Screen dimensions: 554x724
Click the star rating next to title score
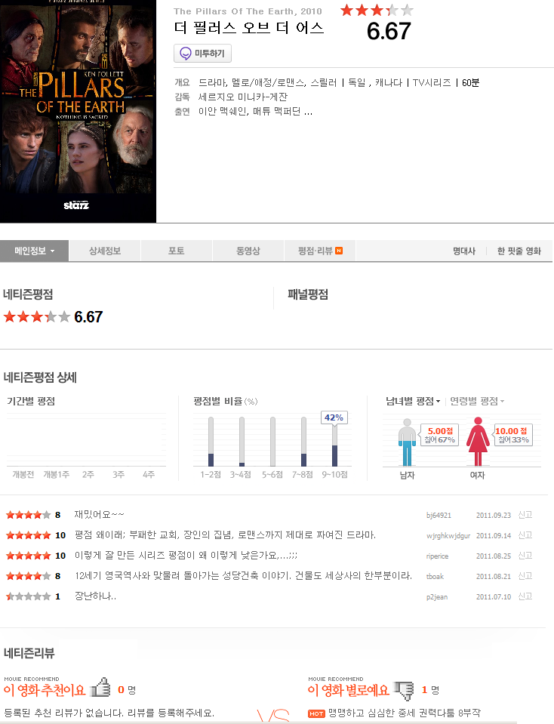377,10
